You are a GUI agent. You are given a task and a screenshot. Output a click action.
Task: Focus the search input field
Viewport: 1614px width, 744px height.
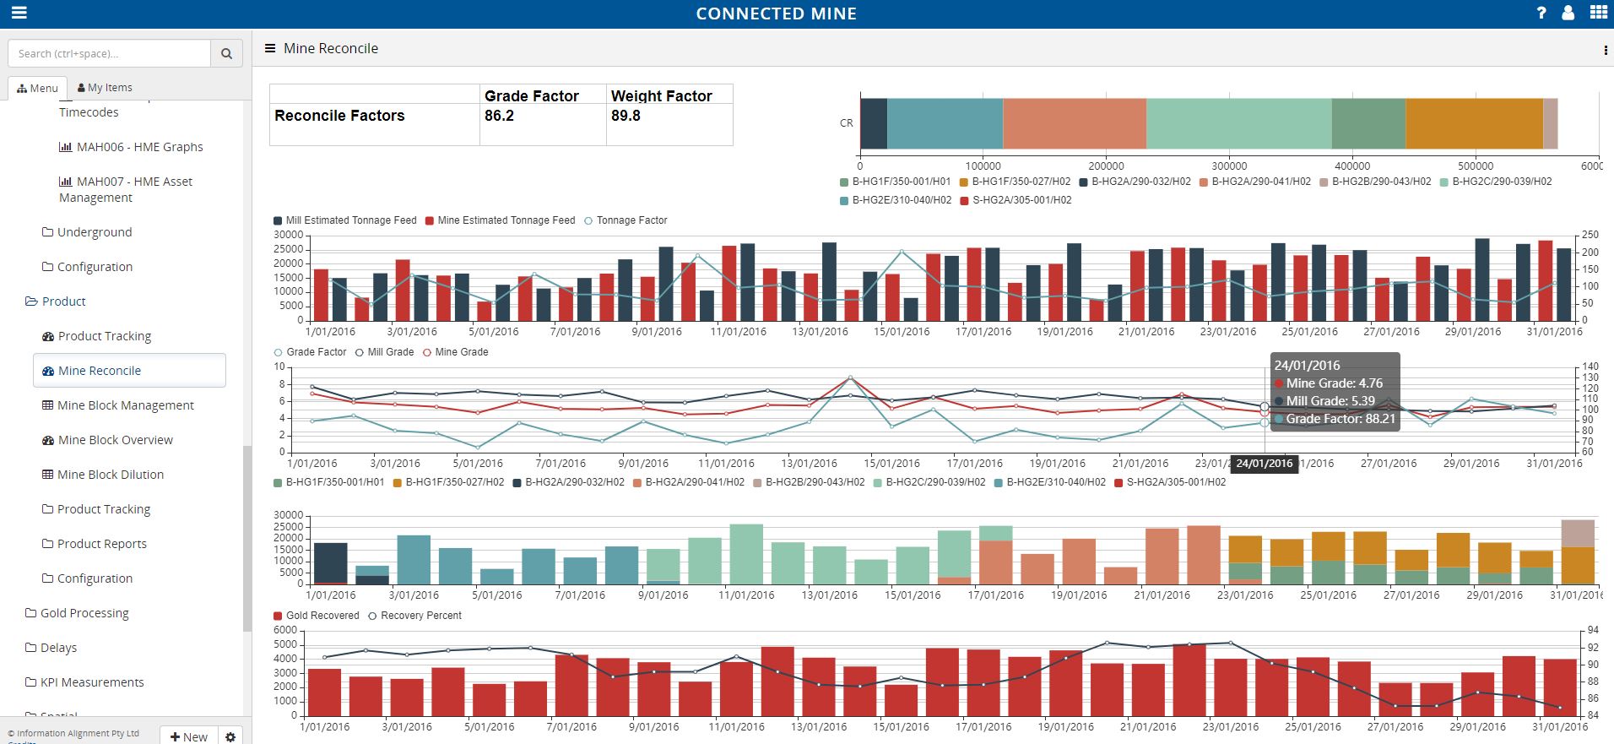click(109, 53)
